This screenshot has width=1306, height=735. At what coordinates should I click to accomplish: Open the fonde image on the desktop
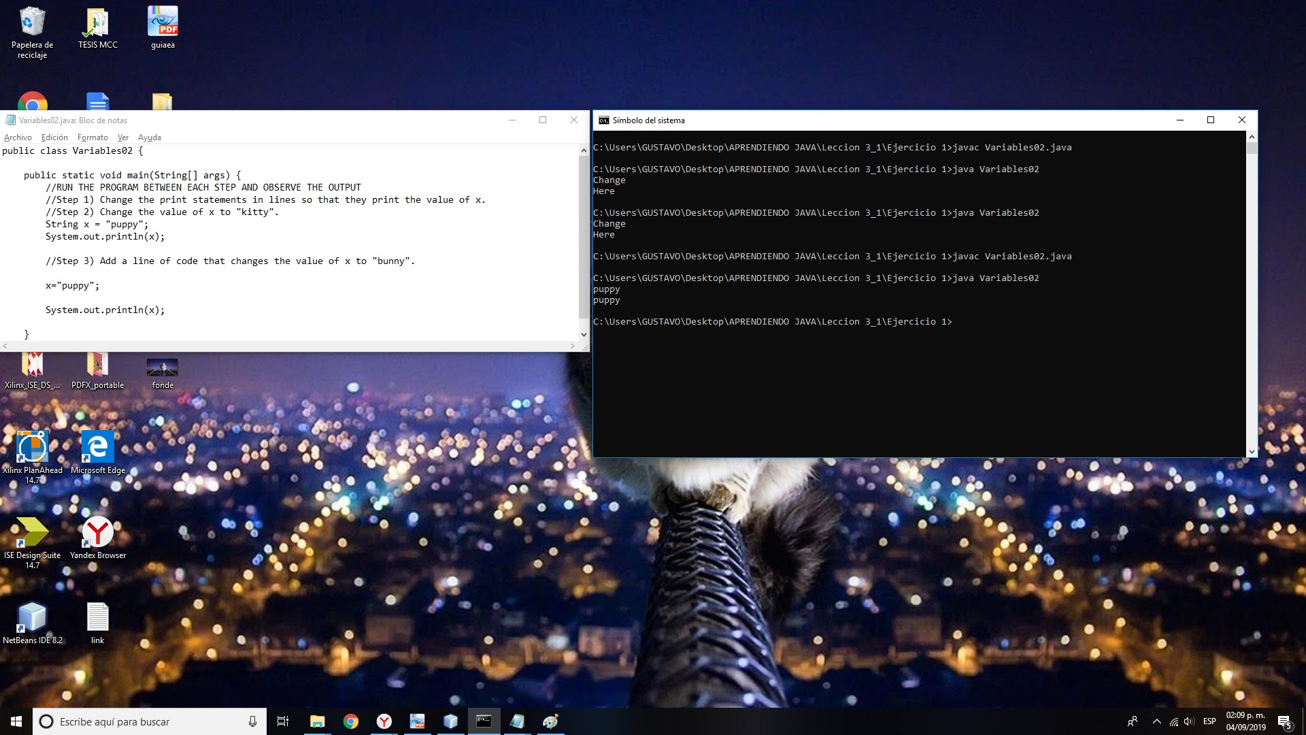162,367
